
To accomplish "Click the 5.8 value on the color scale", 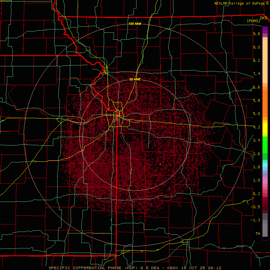I will (256, 100).
